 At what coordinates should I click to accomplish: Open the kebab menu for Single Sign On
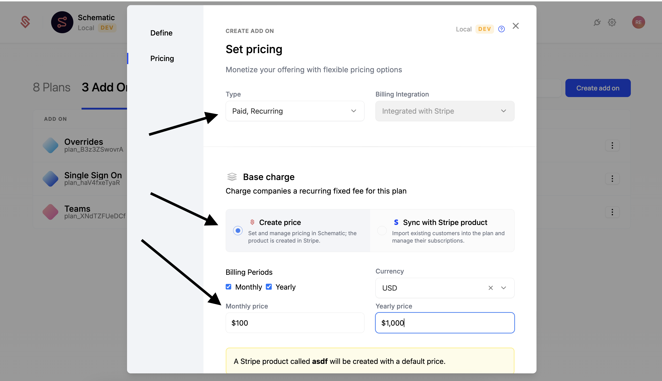click(x=612, y=179)
